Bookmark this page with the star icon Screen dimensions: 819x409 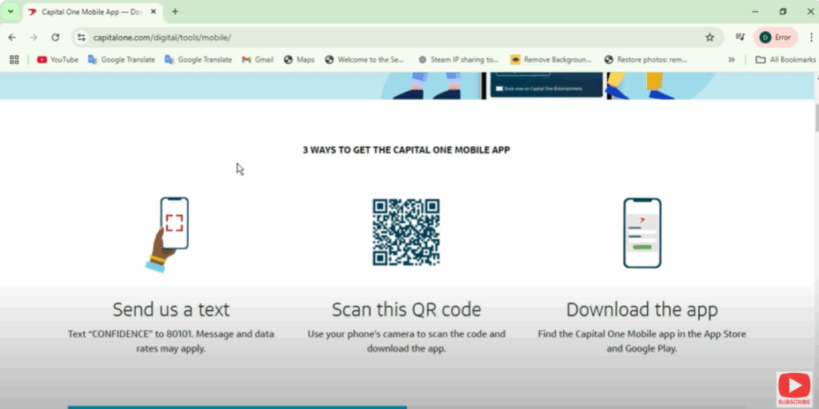tap(709, 37)
